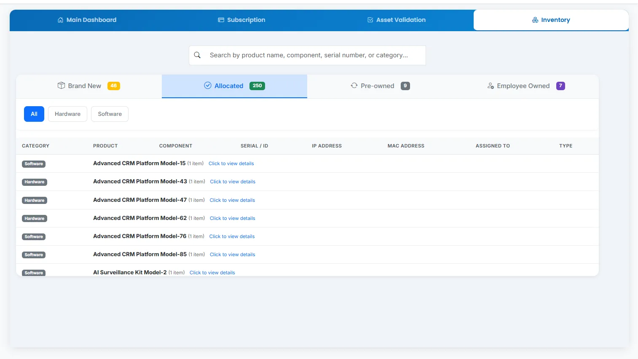Click Advanced CRM Platform Model-15 product name

pos(139,163)
